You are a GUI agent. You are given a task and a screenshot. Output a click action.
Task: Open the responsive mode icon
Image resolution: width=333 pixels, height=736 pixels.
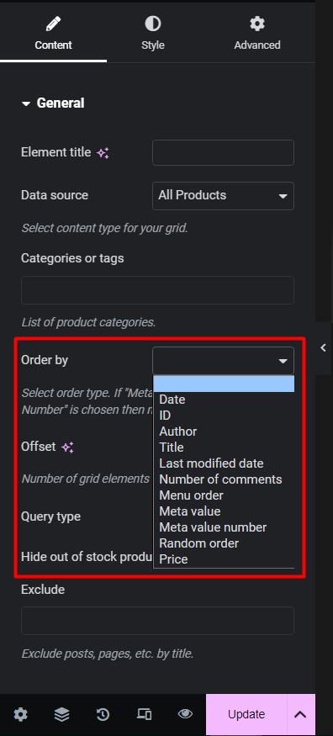pos(144,714)
